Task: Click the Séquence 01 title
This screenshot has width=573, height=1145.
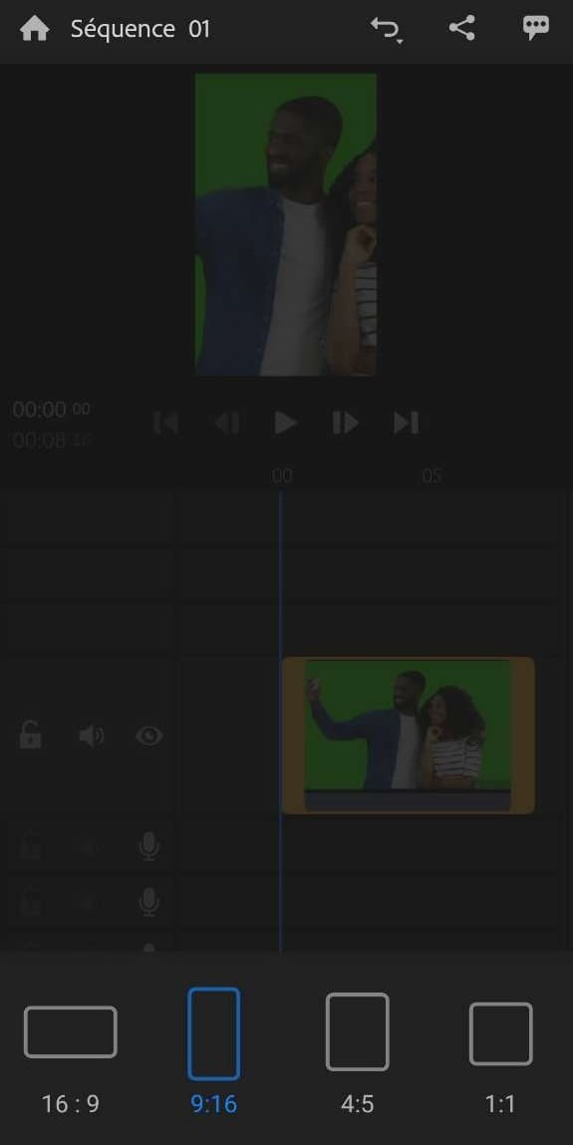Action: [141, 29]
